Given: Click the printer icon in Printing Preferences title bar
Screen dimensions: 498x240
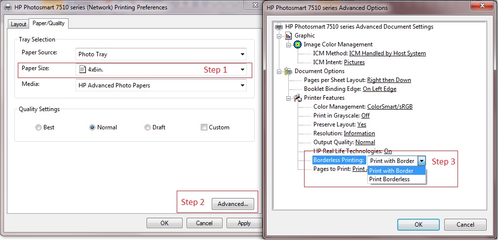Looking at the screenshot, I should (x=8, y=7).
